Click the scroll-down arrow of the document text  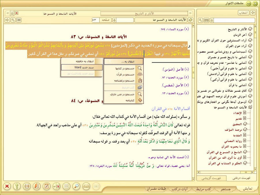(193, 179)
